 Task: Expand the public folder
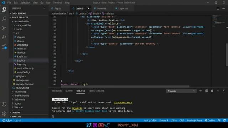[28, 29]
